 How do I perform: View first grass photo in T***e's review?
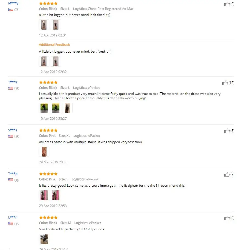[44, 108]
